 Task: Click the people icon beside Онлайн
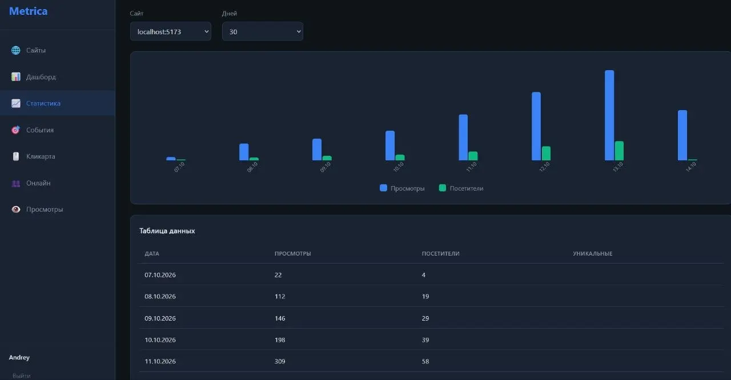click(16, 183)
